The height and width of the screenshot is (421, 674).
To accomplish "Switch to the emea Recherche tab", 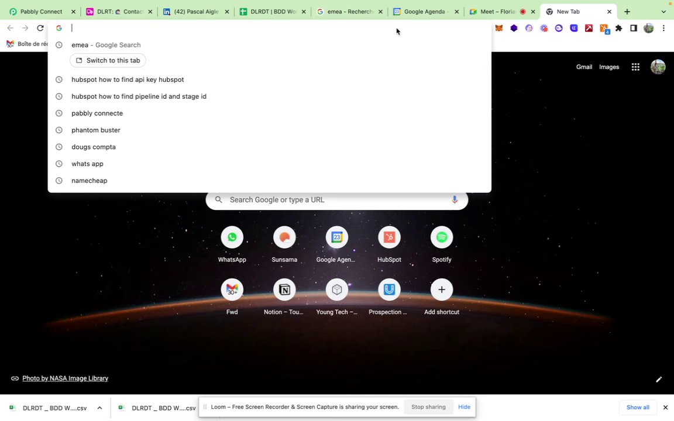I will 349,12.
